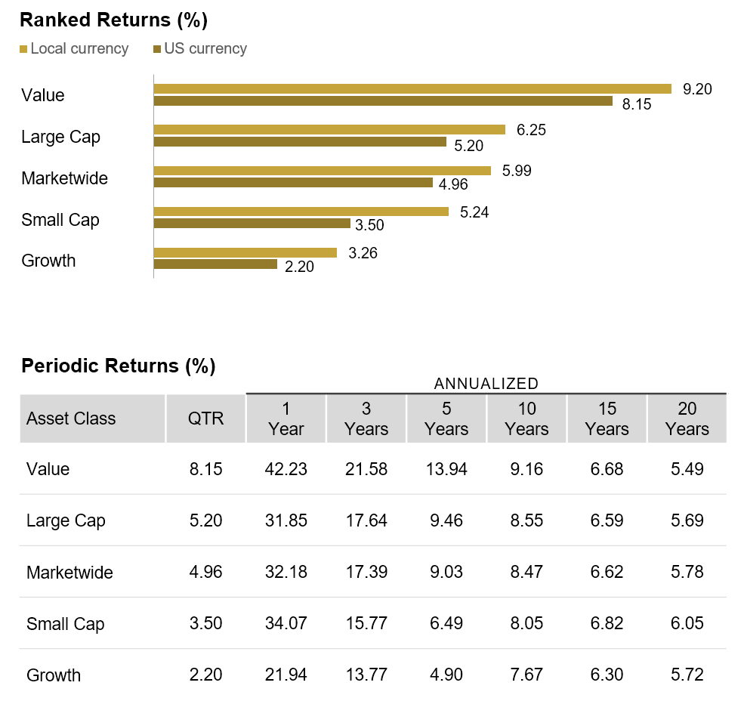
Task: Click the Large Cap local currency bar (6.25)
Action: [x=329, y=130]
